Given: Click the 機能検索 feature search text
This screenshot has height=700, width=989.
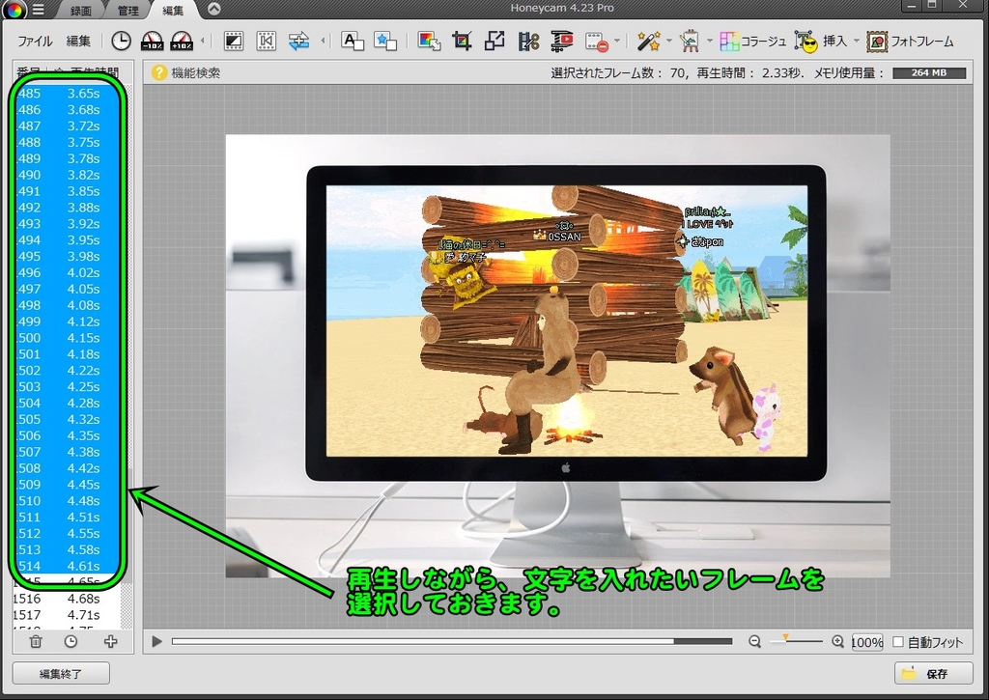Looking at the screenshot, I should [195, 73].
